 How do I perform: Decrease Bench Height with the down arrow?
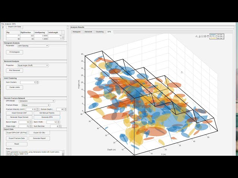31,123
